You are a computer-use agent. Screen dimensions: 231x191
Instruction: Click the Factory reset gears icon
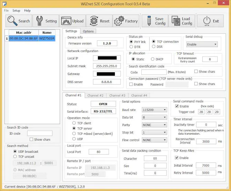click(x=126, y=21)
